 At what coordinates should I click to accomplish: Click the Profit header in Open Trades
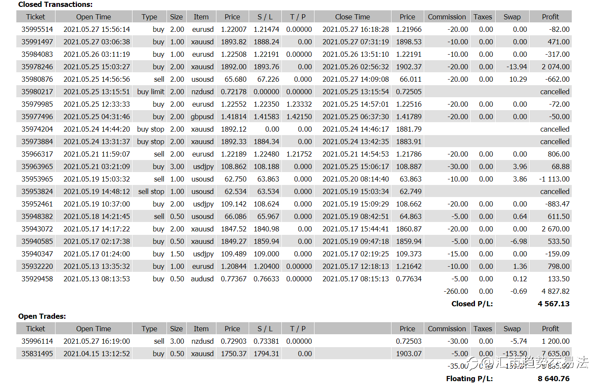(550, 329)
